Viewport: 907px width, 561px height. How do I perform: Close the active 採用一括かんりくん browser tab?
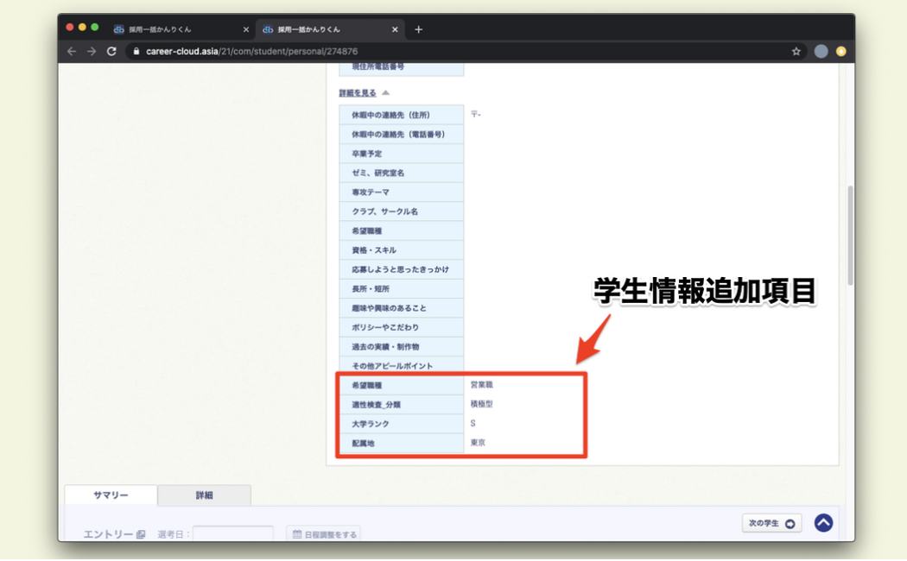395,29
